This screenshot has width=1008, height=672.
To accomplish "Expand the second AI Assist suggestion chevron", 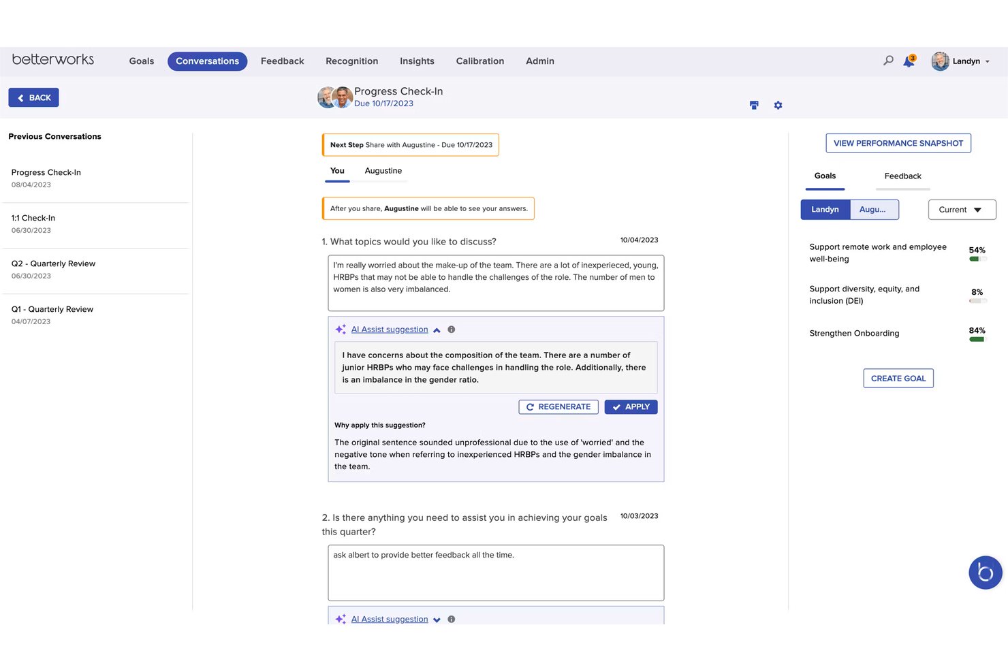I will pyautogui.click(x=437, y=620).
